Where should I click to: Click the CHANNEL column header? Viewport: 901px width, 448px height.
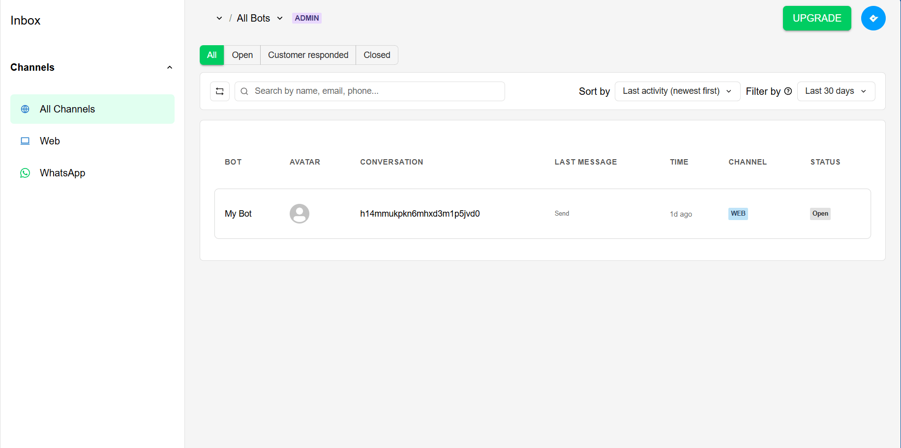748,162
